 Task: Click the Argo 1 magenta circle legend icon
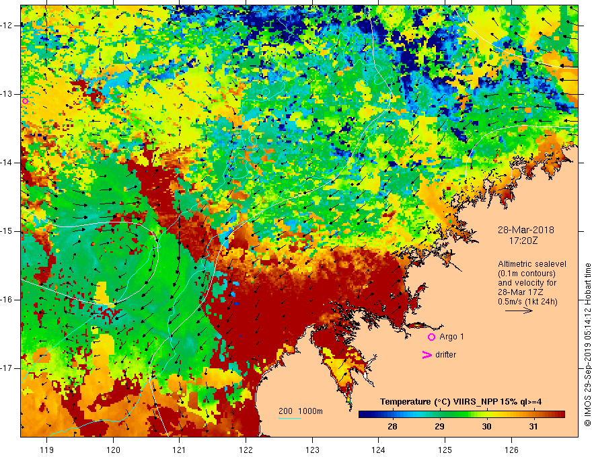[431, 337]
